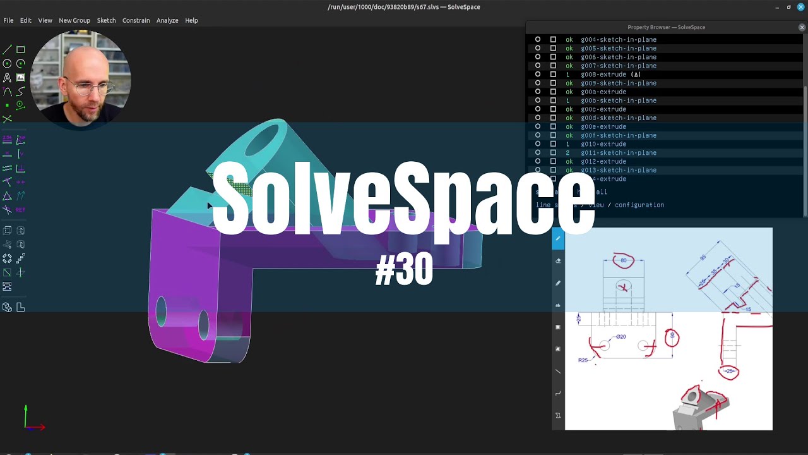The width and height of the screenshot is (808, 455).
Task: Toggle the REF reference dimension
Action: (20, 209)
